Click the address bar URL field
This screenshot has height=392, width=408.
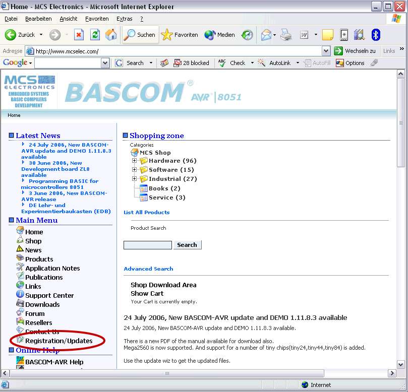[173, 51]
